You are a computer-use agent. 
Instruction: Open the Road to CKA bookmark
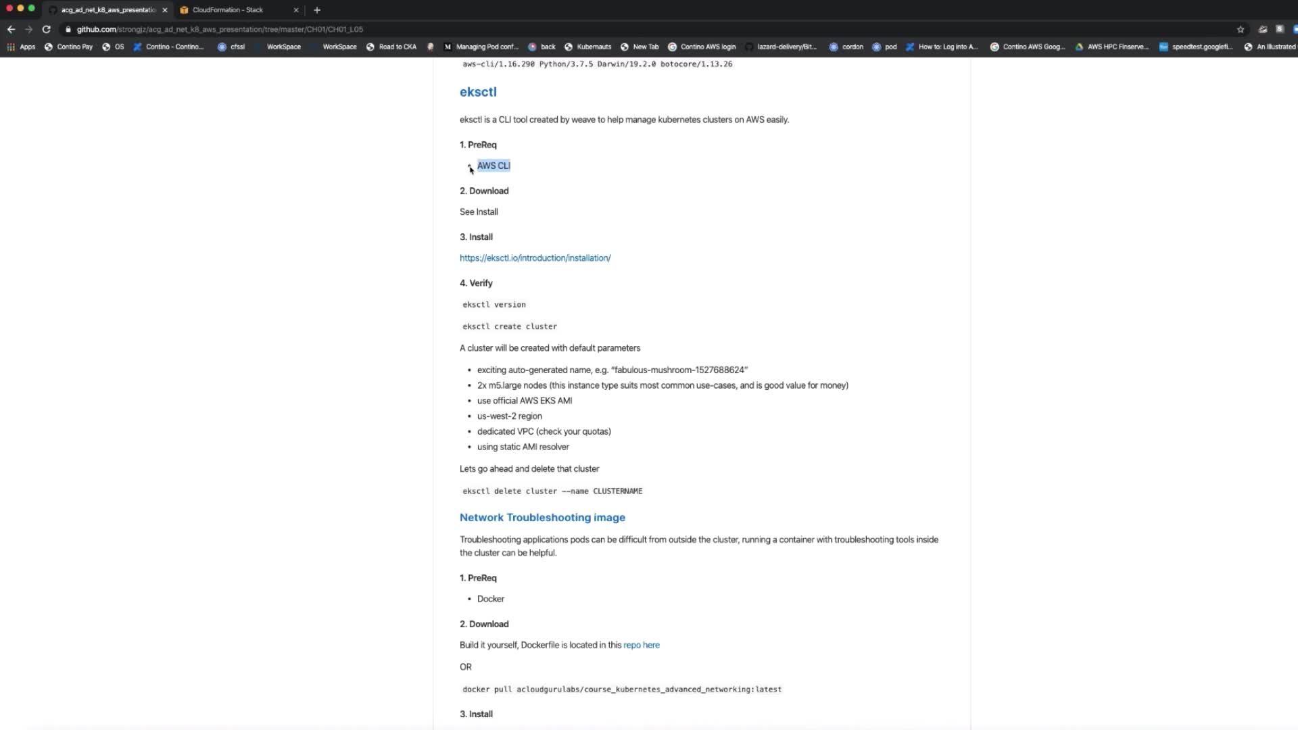pos(397,47)
